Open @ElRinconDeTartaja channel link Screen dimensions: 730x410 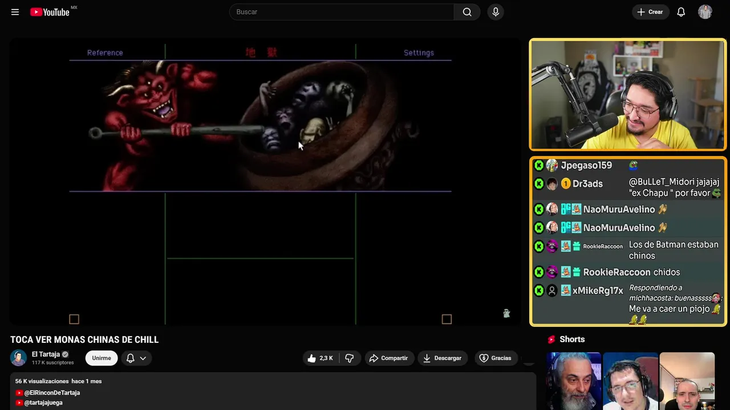tap(52, 393)
